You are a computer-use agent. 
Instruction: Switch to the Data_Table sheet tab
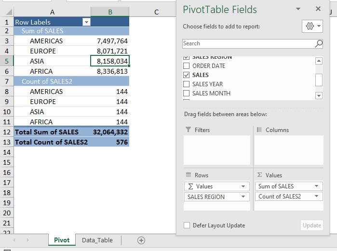(97, 240)
